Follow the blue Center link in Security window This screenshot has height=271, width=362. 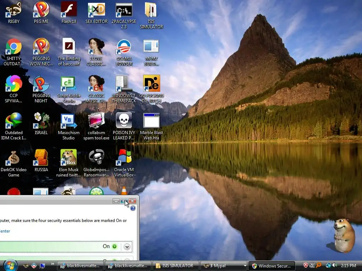point(5,231)
